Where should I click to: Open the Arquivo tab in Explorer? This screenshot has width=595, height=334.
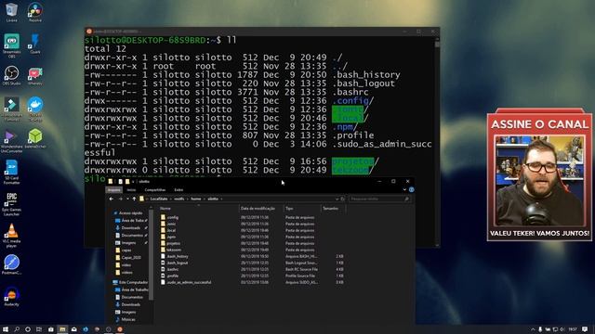coord(113,189)
